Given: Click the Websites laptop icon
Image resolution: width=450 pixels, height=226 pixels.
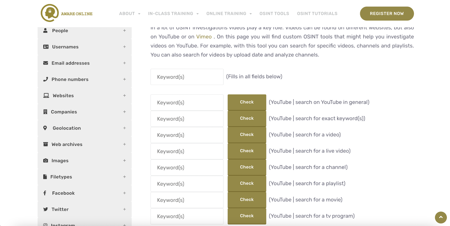Looking at the screenshot, I should click(x=46, y=96).
